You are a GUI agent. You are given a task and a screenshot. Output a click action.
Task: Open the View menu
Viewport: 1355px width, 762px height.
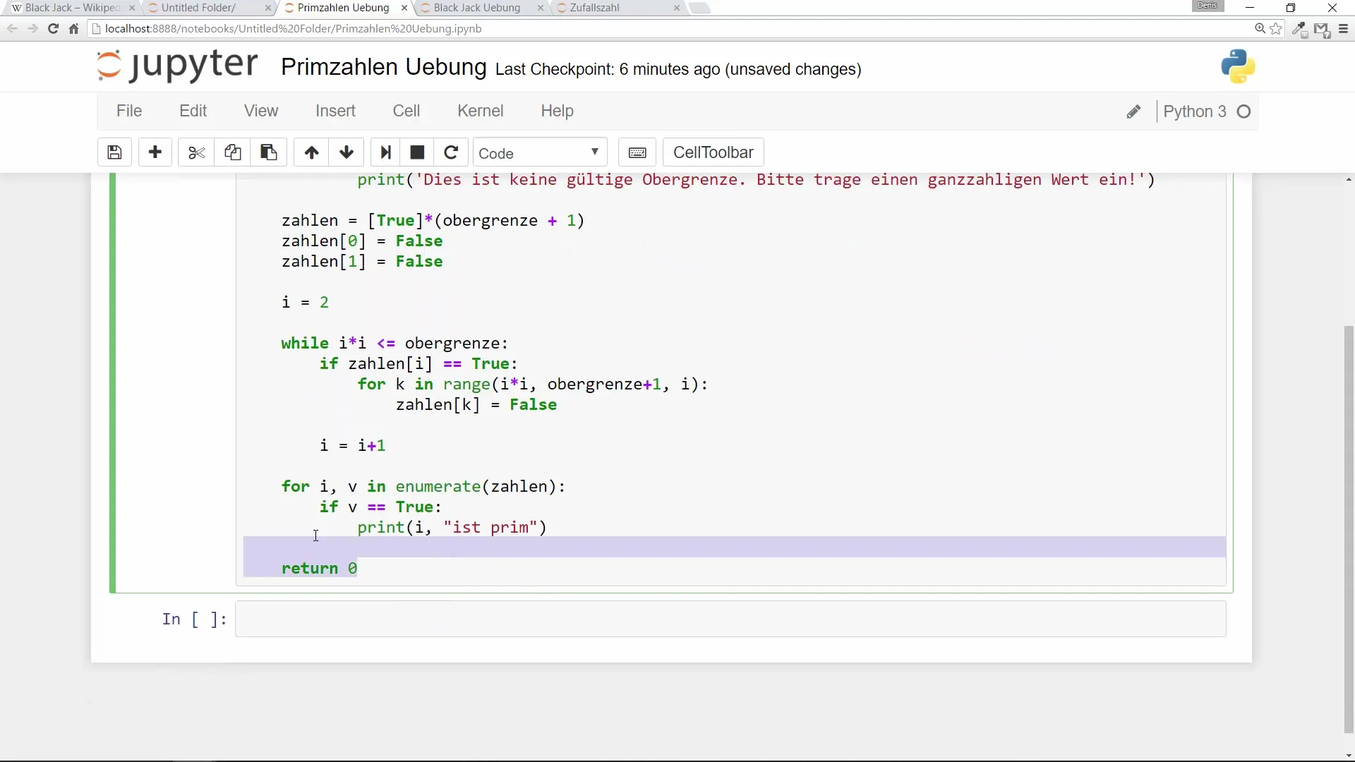pos(261,111)
